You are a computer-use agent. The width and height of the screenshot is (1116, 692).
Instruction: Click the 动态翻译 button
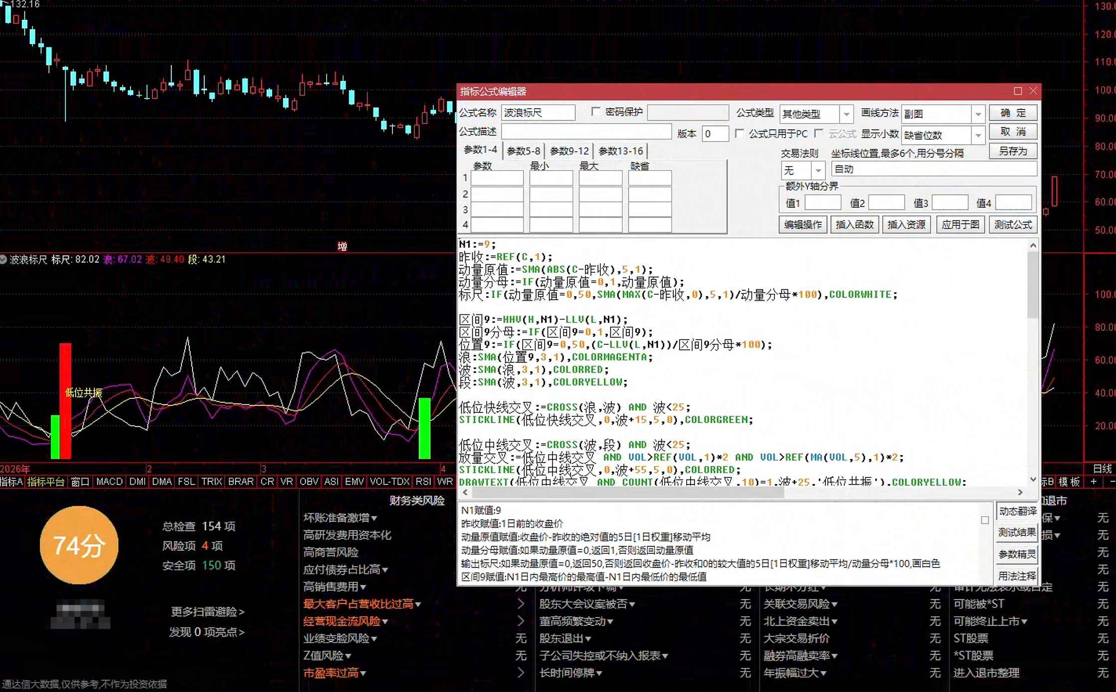1017,511
